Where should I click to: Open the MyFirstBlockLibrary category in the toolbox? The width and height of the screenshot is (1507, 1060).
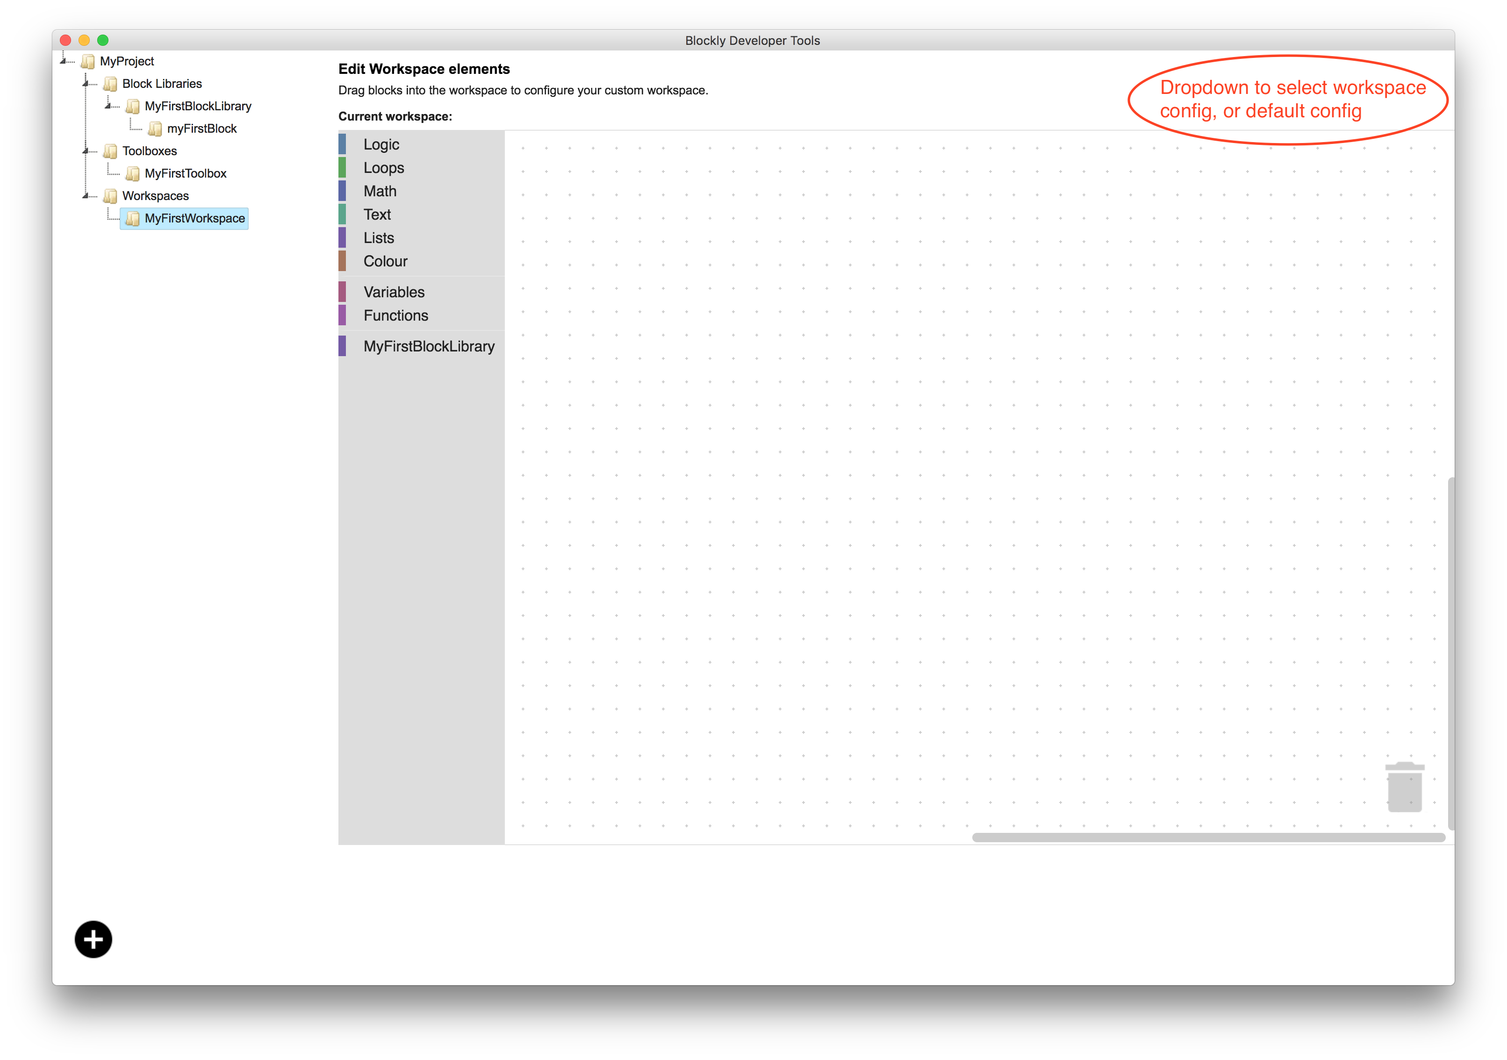(429, 346)
